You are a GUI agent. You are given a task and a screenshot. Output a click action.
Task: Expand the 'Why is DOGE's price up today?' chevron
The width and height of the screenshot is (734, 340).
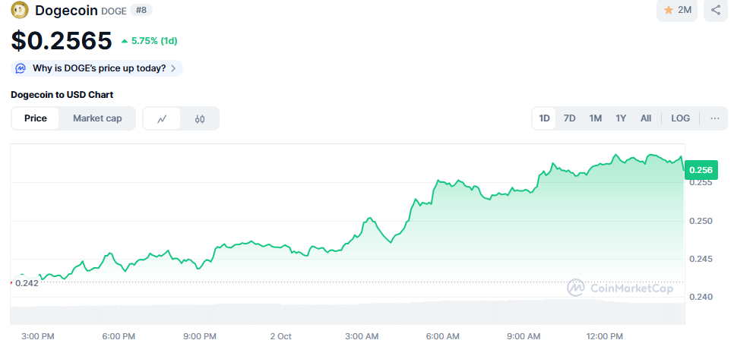coord(174,68)
